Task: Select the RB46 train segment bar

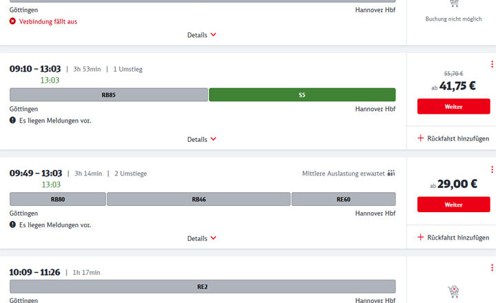Action: pos(198,200)
